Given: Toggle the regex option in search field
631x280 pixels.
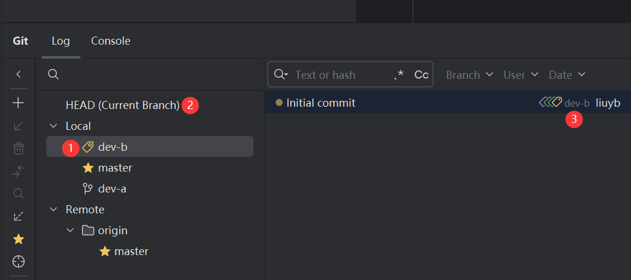Looking at the screenshot, I should pos(398,75).
